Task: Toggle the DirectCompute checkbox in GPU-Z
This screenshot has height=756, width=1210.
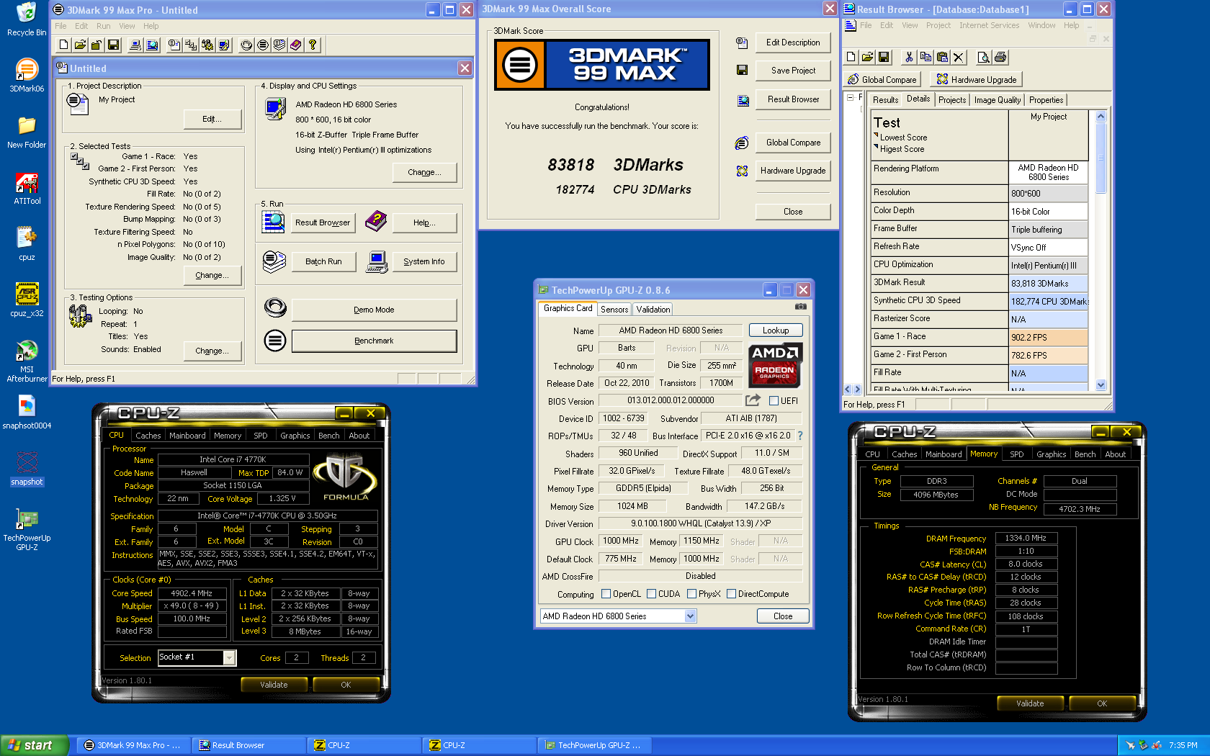Action: 732,594
